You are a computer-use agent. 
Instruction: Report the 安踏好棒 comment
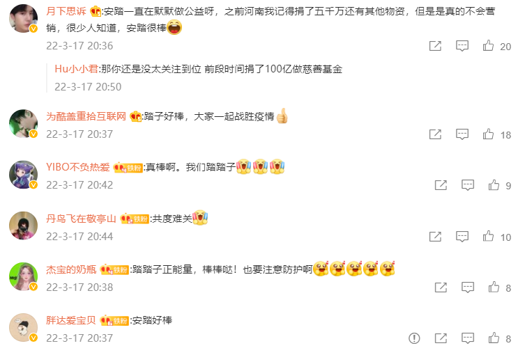414,338
